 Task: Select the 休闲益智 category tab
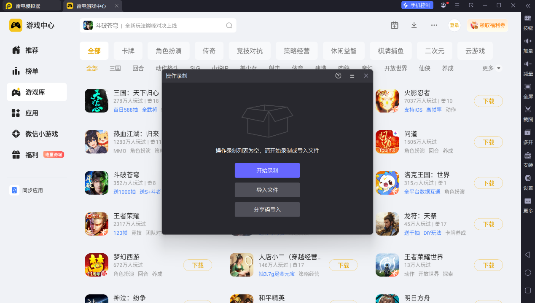click(344, 51)
